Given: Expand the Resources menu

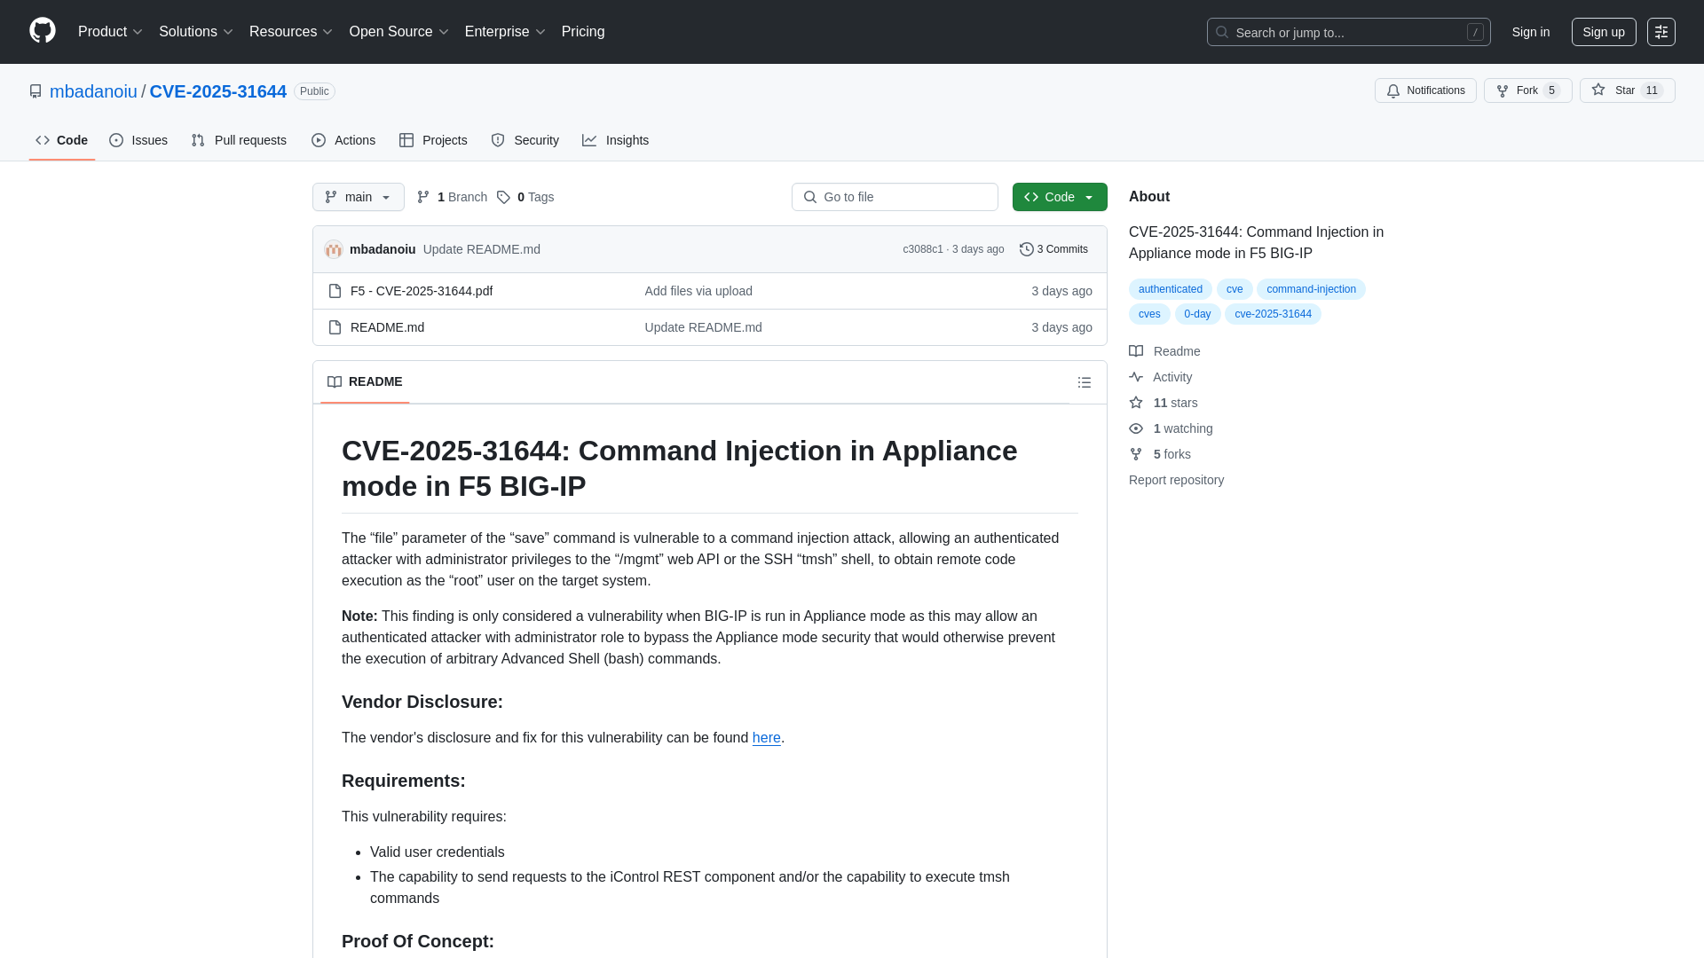Looking at the screenshot, I should [290, 32].
